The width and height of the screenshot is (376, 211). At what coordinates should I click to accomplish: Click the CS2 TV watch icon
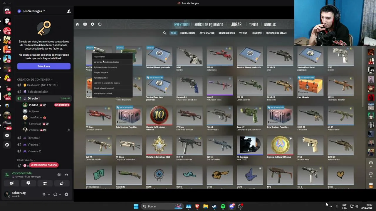pyautogui.click(x=85, y=24)
